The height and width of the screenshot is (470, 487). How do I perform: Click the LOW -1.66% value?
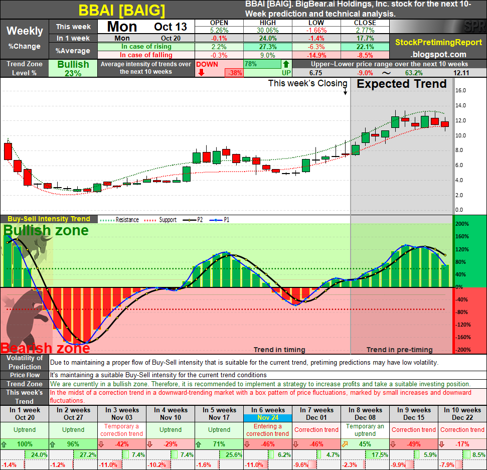click(316, 30)
